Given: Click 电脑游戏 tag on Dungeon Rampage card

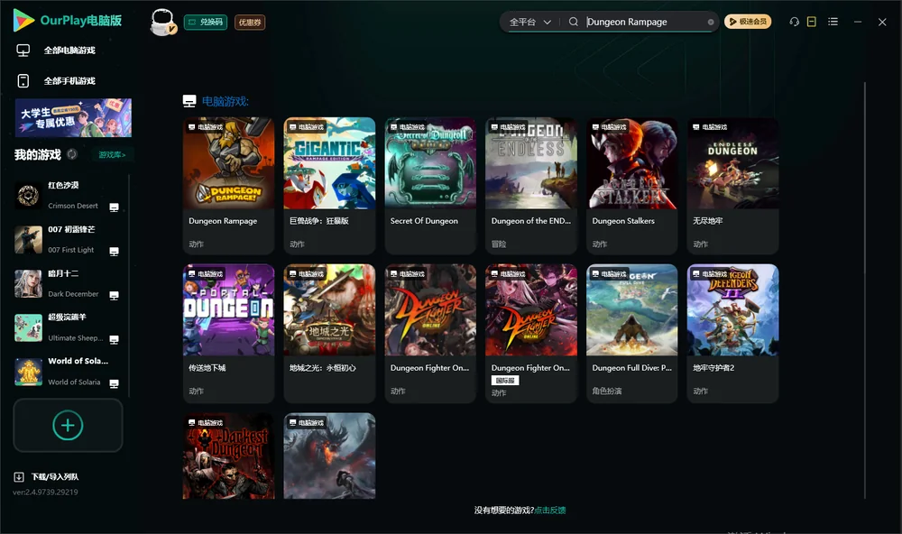Looking at the screenshot, I should pyautogui.click(x=206, y=127).
